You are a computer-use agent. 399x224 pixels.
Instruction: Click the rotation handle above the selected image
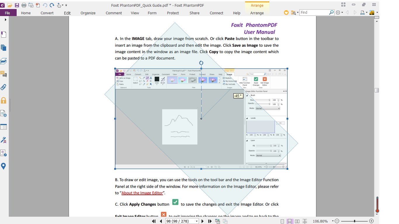(201, 63)
